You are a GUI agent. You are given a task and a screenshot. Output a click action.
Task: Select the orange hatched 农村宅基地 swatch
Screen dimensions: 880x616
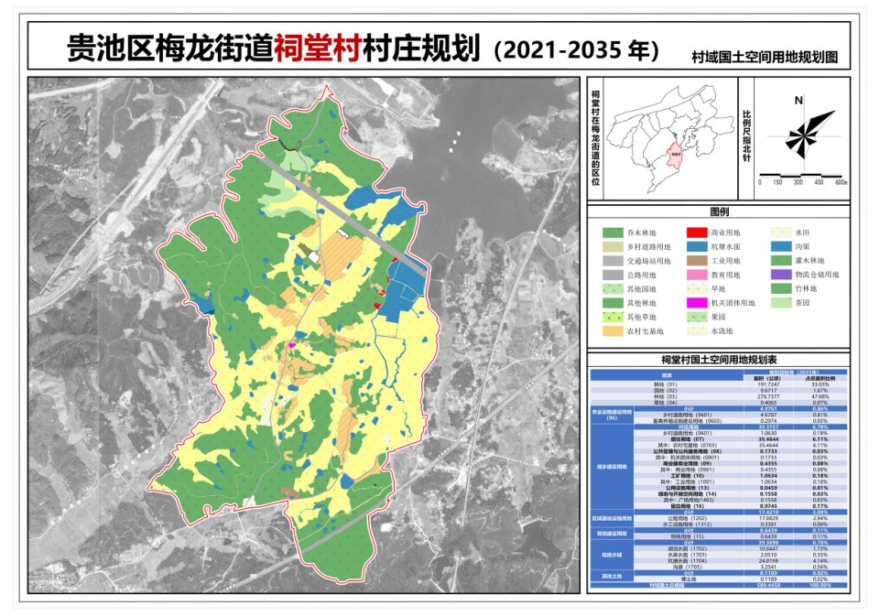coord(613,330)
